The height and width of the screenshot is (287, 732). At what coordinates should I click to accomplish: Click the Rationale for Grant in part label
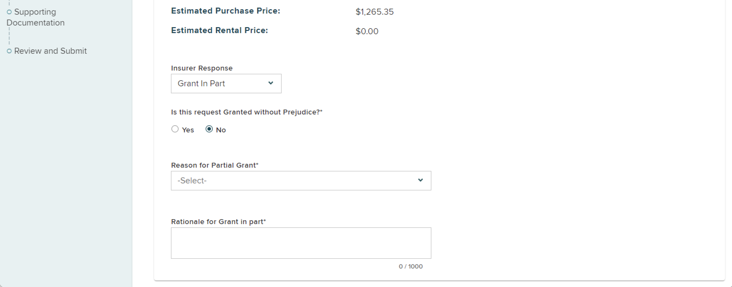[x=218, y=222]
